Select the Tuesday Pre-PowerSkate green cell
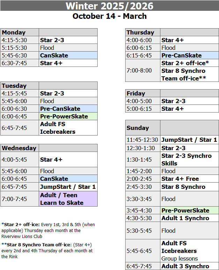 [68, 116]
